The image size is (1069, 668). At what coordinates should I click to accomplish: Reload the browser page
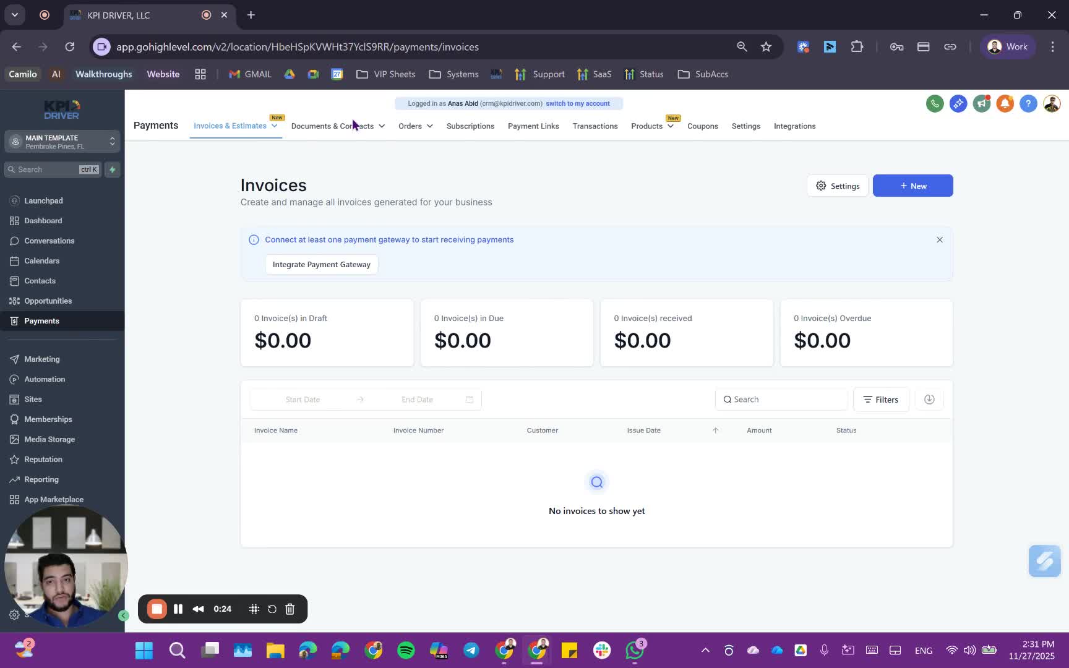(70, 47)
